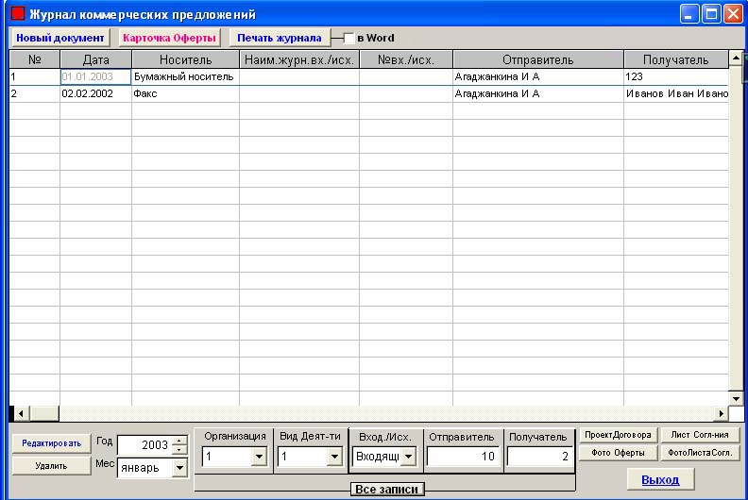Image resolution: width=748 pixels, height=500 pixels.
Task: Click the Дата column header
Action: tap(96, 59)
